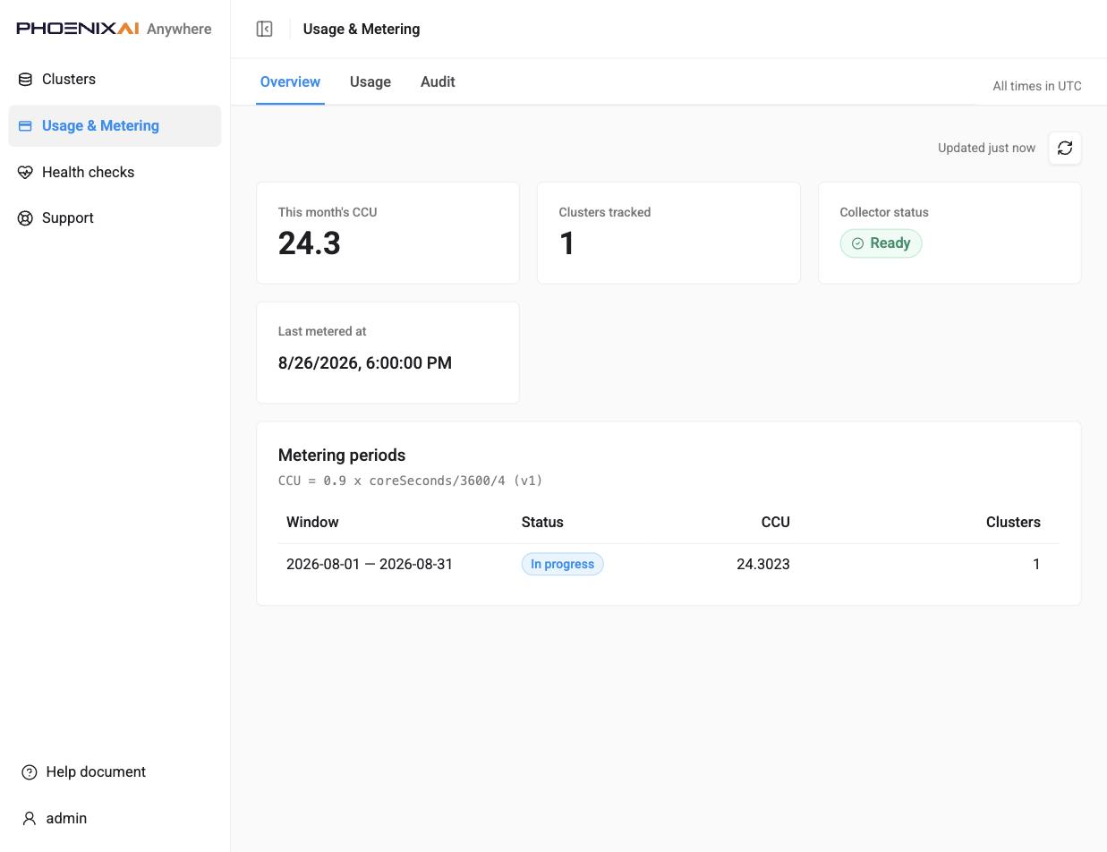Click the Last metered at label
Image resolution: width=1107 pixels, height=852 pixels.
[322, 332]
